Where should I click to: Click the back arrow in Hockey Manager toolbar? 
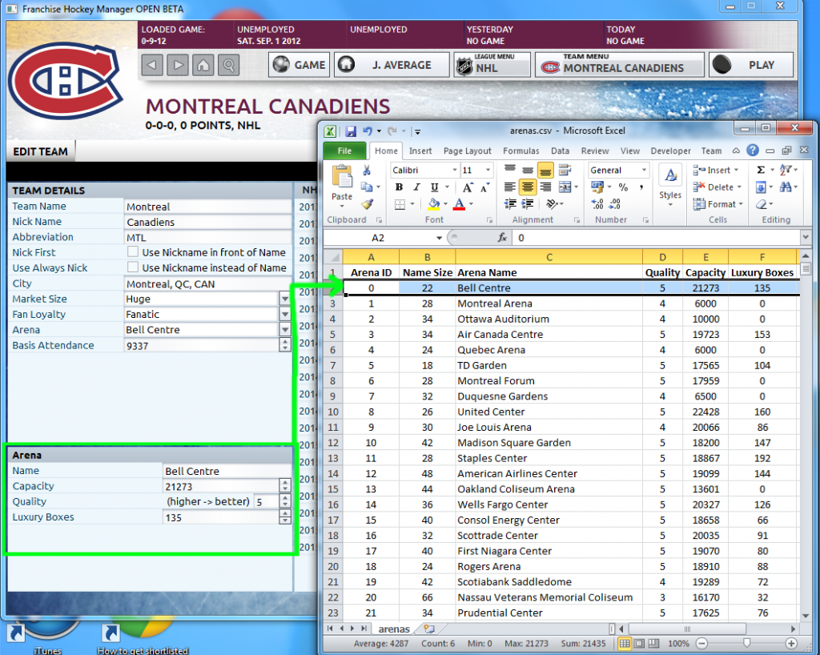pyautogui.click(x=152, y=65)
